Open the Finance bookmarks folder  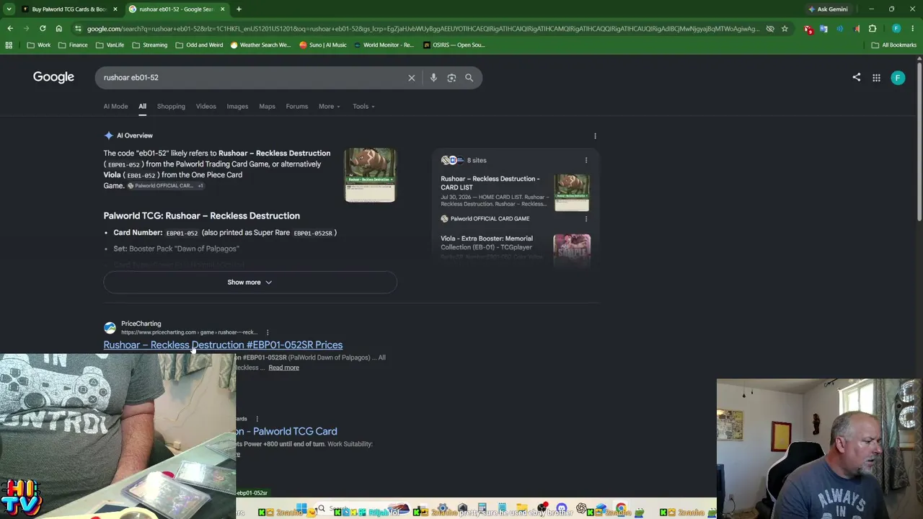[x=73, y=45]
